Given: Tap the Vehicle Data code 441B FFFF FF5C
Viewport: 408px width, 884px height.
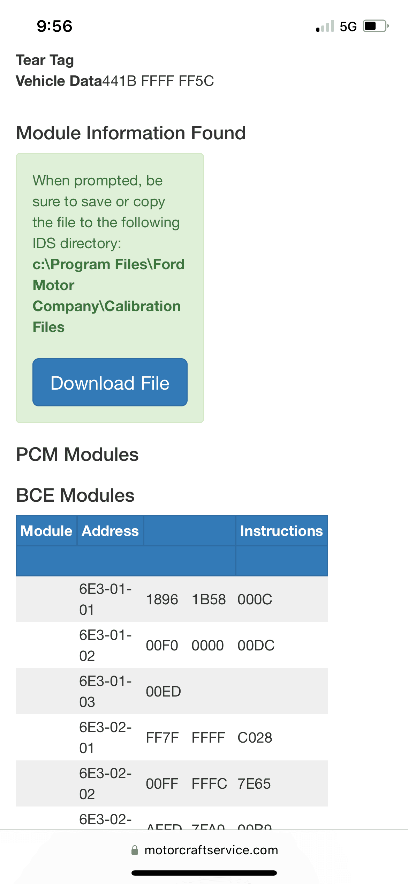Looking at the screenshot, I should [x=158, y=81].
